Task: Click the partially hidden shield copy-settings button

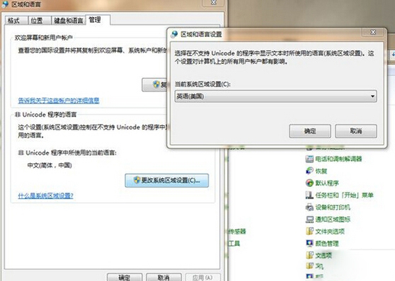Action: pyautogui.click(x=155, y=85)
